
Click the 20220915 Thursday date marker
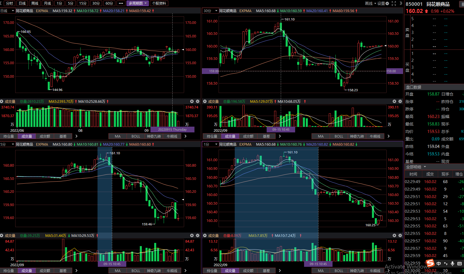[x=172, y=130]
